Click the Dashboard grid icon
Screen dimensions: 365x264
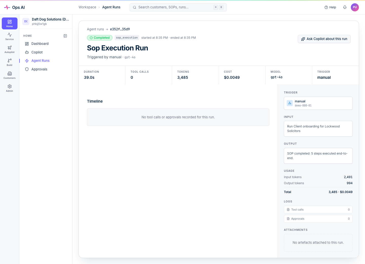point(27,44)
